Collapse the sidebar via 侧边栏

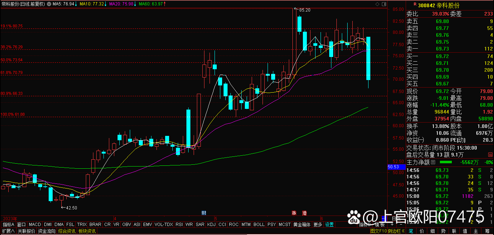point(395,231)
